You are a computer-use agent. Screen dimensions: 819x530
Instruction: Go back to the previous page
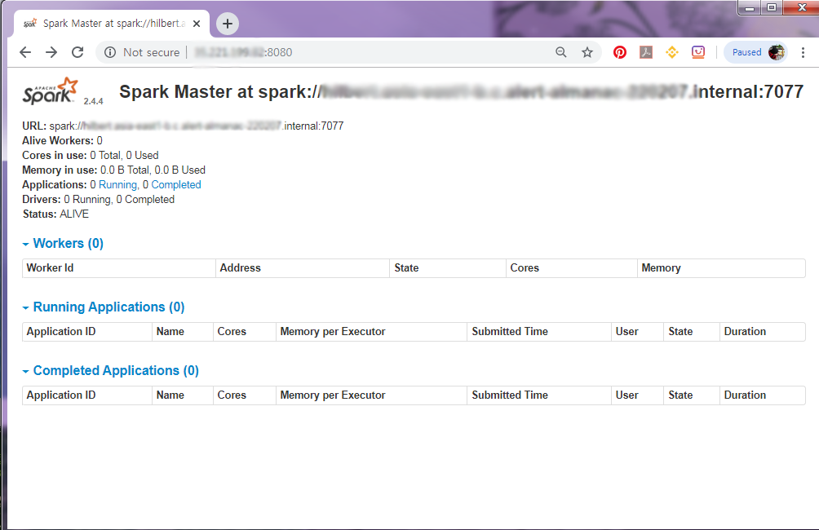pyautogui.click(x=25, y=52)
